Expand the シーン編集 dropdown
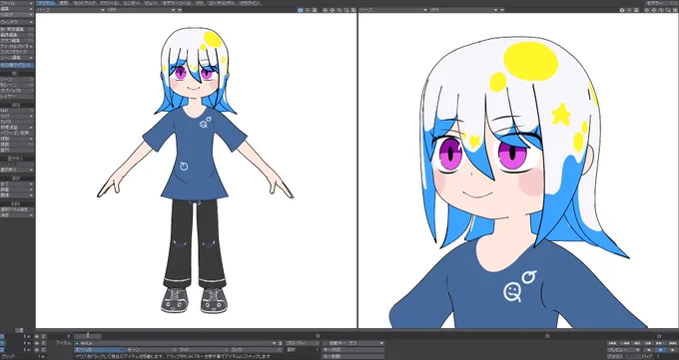 tap(16, 58)
